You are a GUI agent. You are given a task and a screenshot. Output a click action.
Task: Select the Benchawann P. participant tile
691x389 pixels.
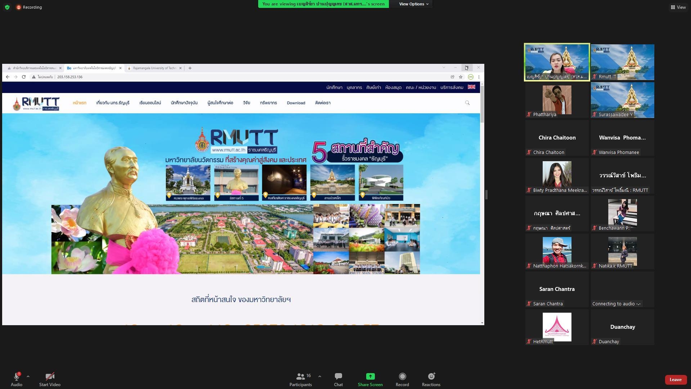point(622,213)
